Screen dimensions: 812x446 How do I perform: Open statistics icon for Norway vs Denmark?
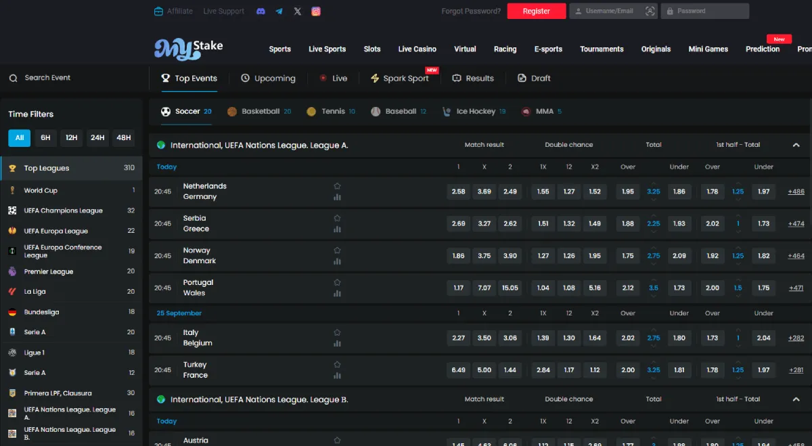pyautogui.click(x=337, y=261)
